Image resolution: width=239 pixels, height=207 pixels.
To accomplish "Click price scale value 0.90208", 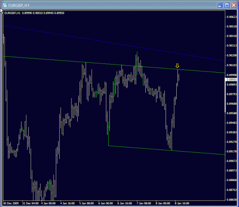I will point(231,55).
